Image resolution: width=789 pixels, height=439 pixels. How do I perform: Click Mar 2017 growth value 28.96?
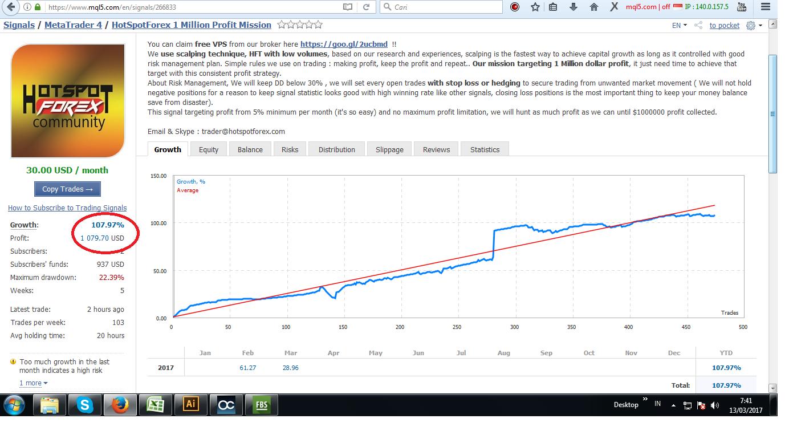pos(291,368)
